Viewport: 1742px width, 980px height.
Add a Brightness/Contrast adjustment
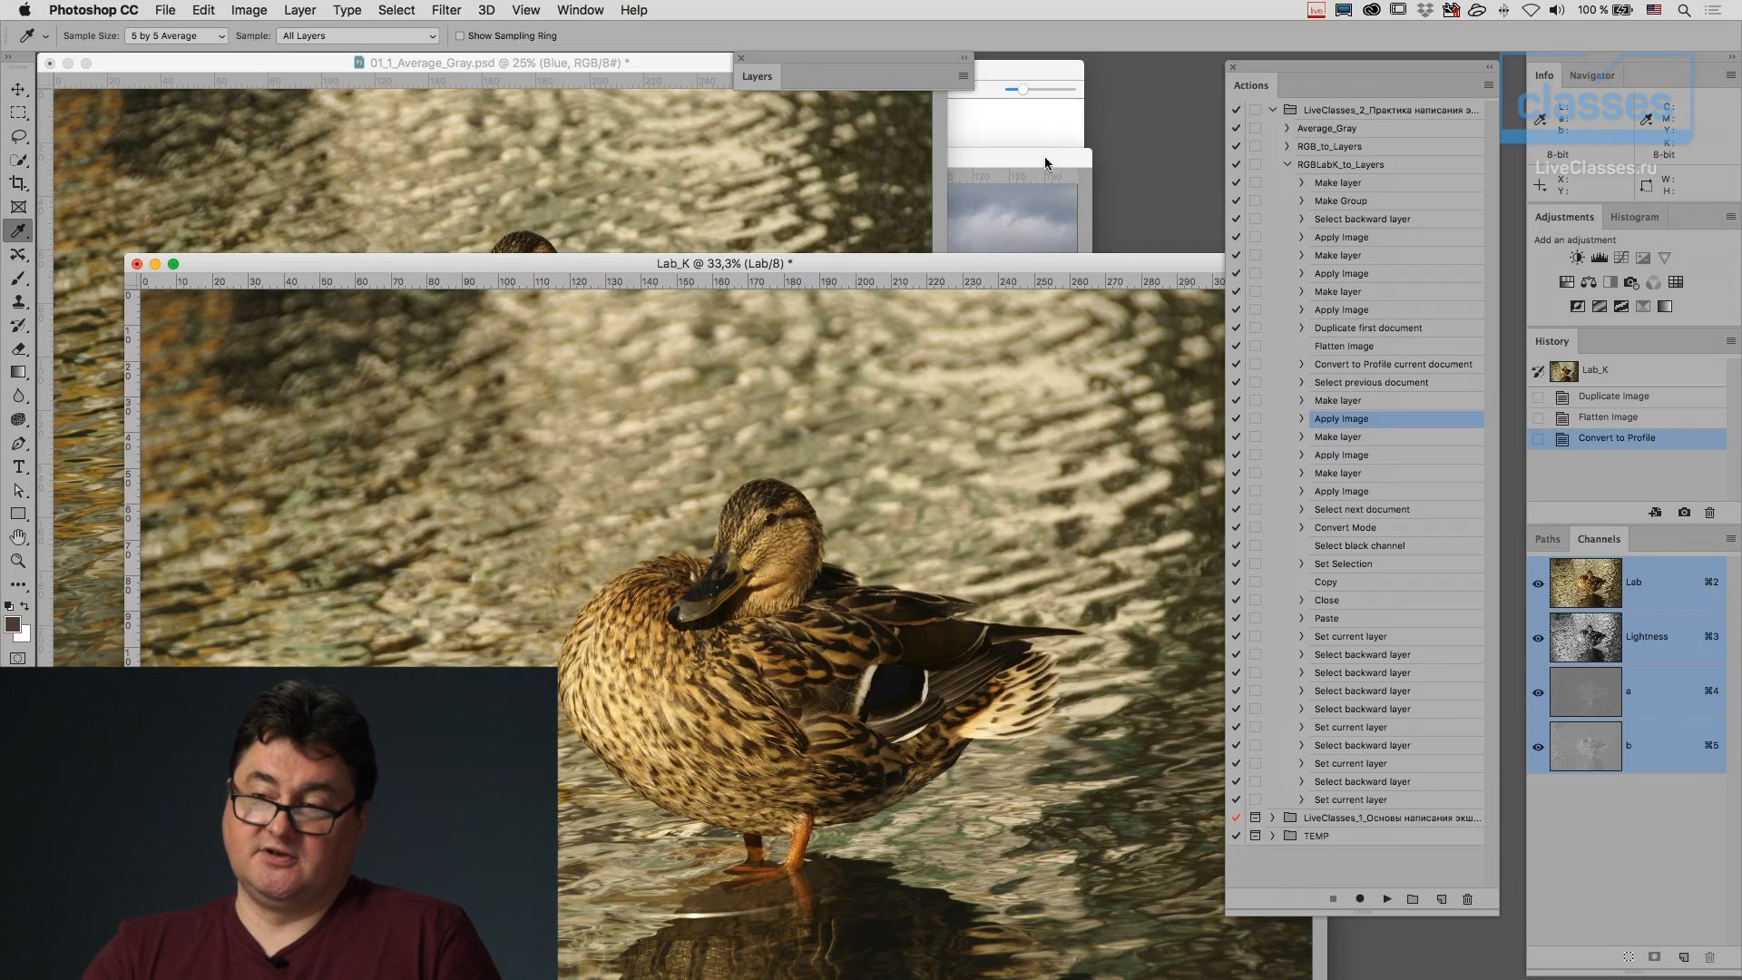(1577, 258)
